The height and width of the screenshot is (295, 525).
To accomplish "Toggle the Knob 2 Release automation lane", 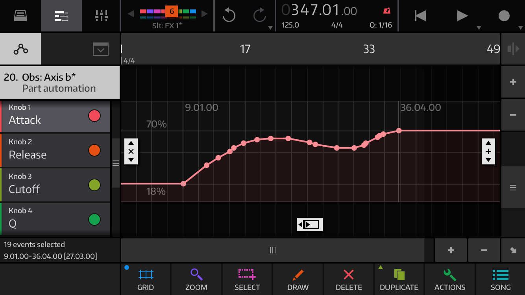I will pos(55,150).
